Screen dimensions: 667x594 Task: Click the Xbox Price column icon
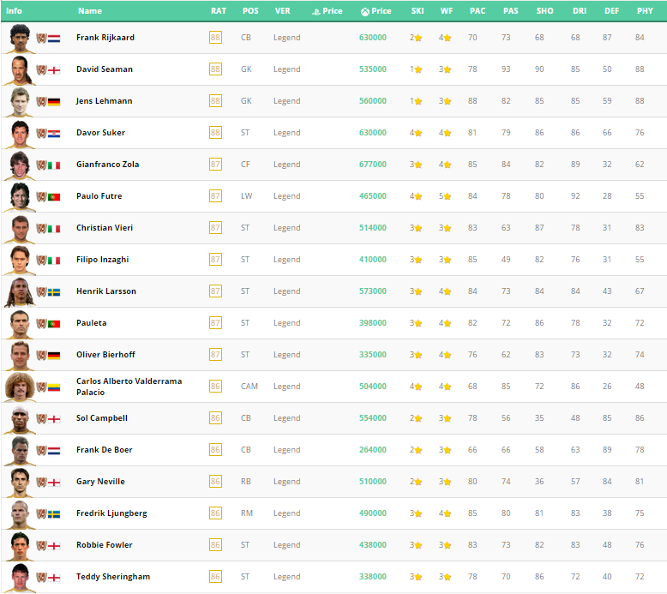(x=365, y=12)
